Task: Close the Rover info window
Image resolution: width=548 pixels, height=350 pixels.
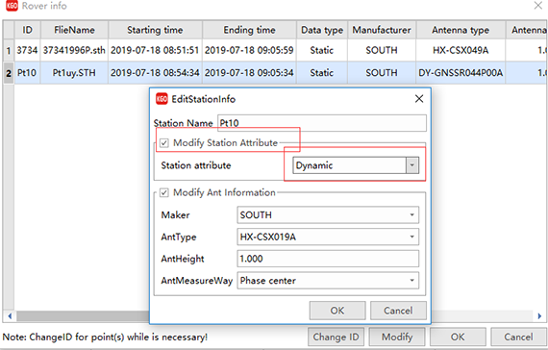Action: [538, 6]
